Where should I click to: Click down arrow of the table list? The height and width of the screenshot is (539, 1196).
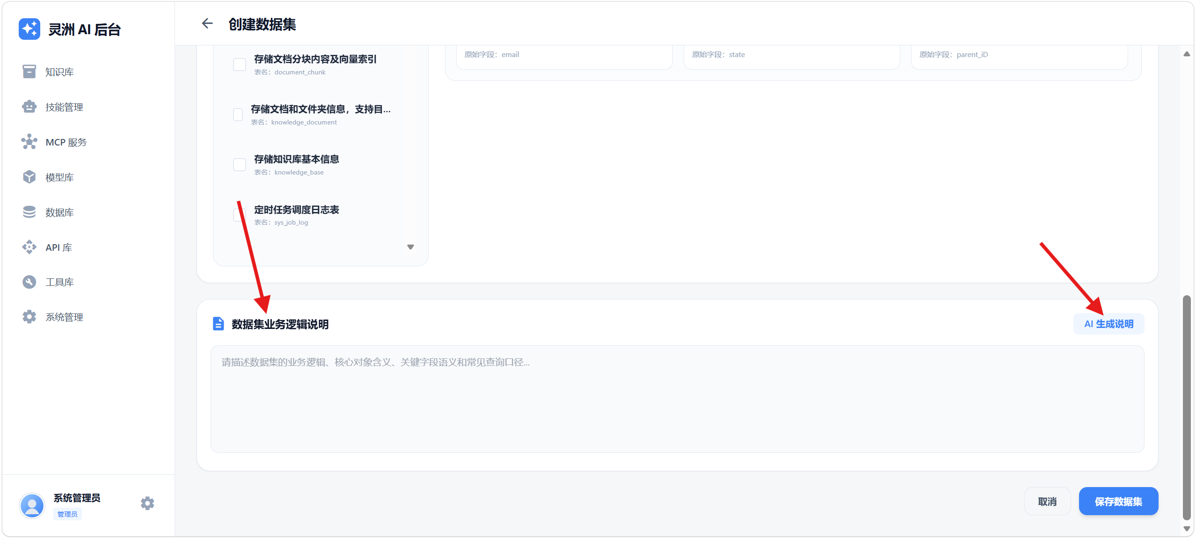click(x=410, y=247)
